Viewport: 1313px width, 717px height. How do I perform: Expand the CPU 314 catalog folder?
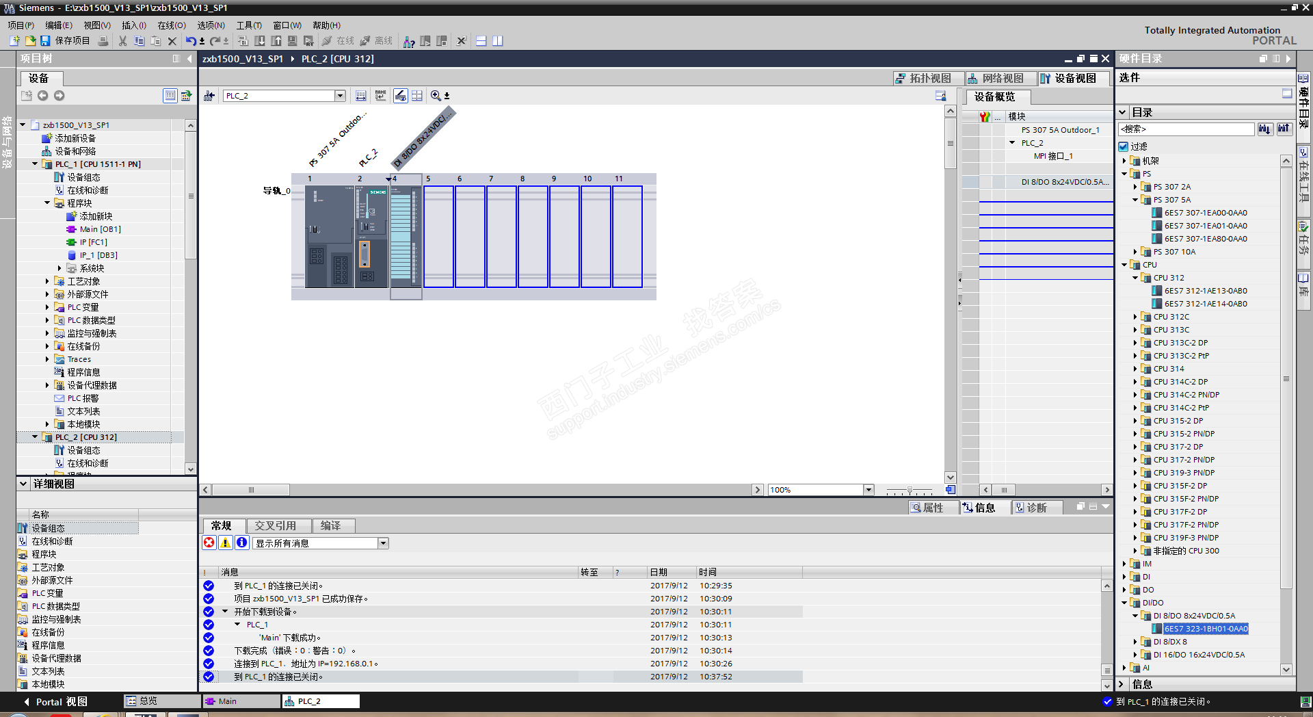(1135, 369)
